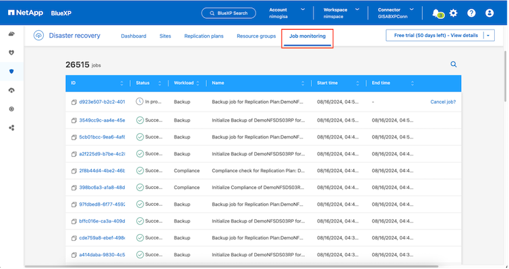Click the Disaster recovery cloud icon
Viewport: 509px width, 269px height.
point(39,36)
